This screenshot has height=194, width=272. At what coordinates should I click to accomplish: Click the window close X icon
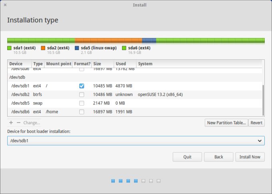pos(5,5)
